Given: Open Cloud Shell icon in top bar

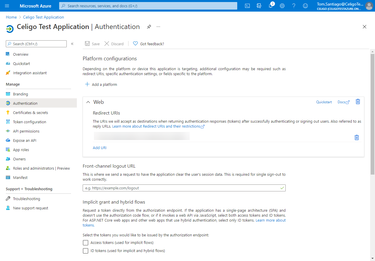Looking at the screenshot, I should (247, 6).
